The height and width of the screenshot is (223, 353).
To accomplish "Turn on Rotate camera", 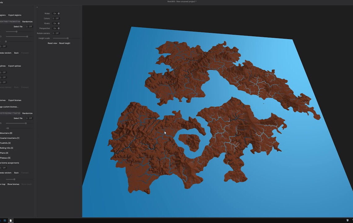I will pos(56,33).
